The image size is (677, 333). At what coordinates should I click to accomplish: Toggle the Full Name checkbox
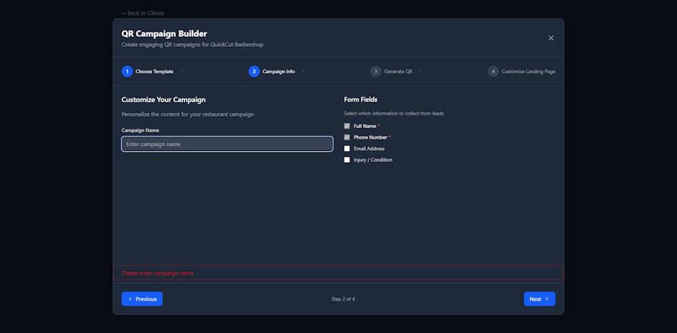[347, 126]
